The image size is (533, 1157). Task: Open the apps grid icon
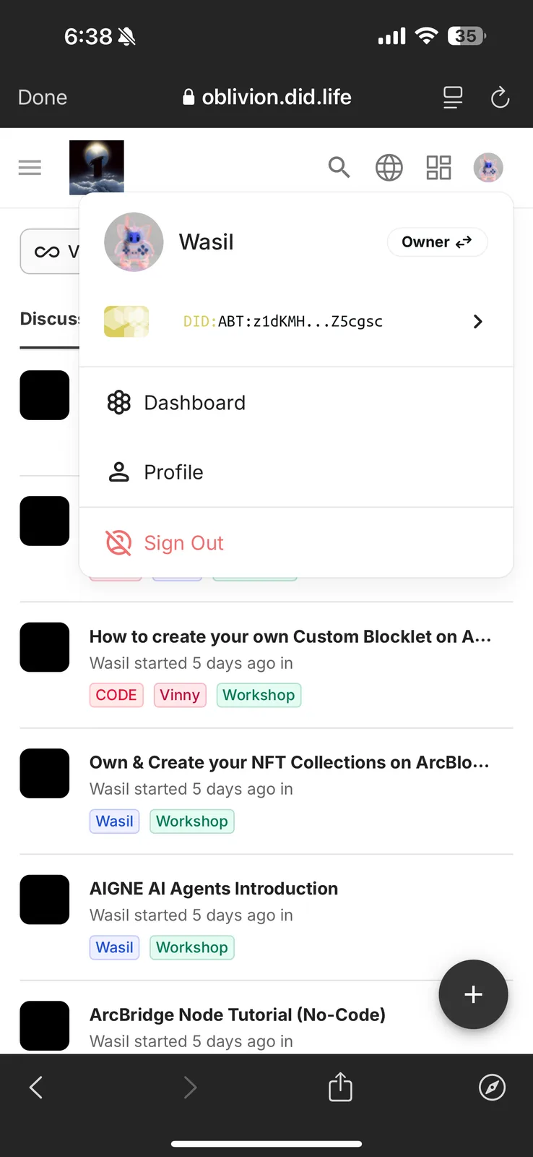coord(438,168)
